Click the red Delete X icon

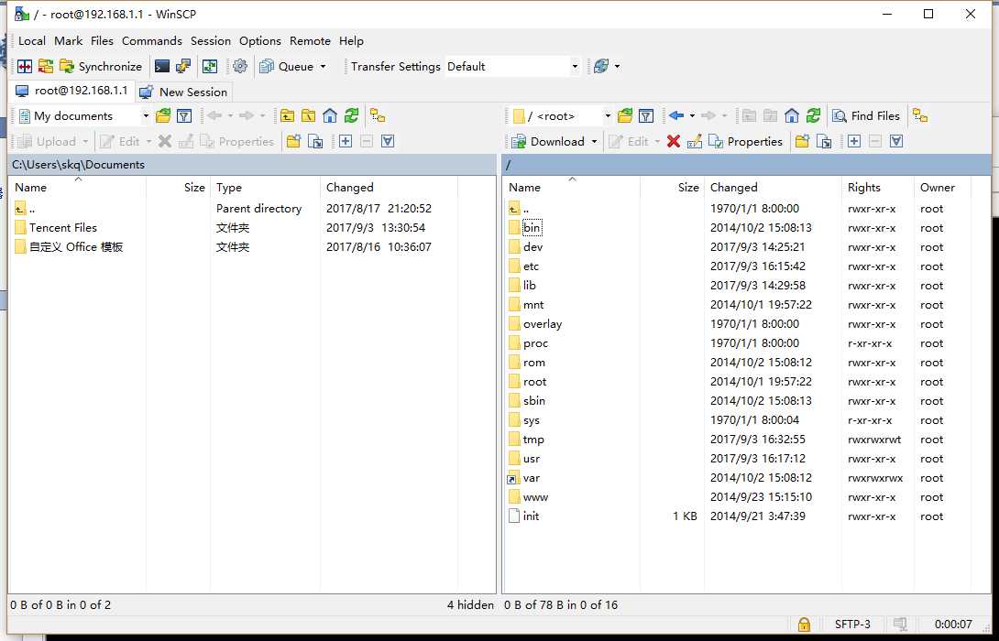pyautogui.click(x=674, y=141)
